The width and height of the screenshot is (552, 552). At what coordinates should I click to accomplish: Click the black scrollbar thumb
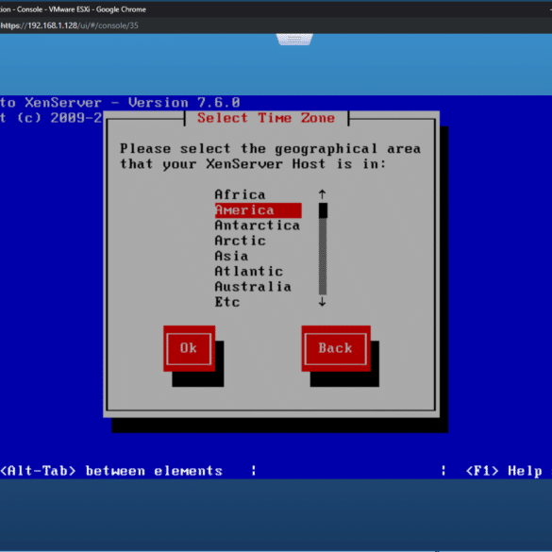point(323,210)
